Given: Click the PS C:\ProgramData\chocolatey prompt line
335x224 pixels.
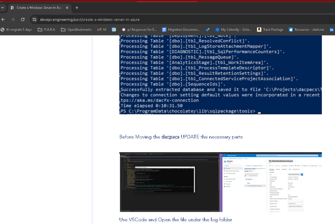Looking at the screenshot, I should 188,111.
